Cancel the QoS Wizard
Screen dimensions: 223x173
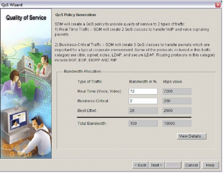tap(191, 165)
